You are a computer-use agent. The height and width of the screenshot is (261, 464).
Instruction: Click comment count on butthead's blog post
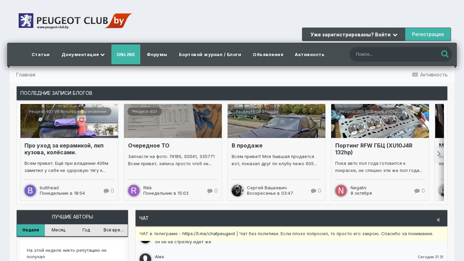click(x=109, y=191)
